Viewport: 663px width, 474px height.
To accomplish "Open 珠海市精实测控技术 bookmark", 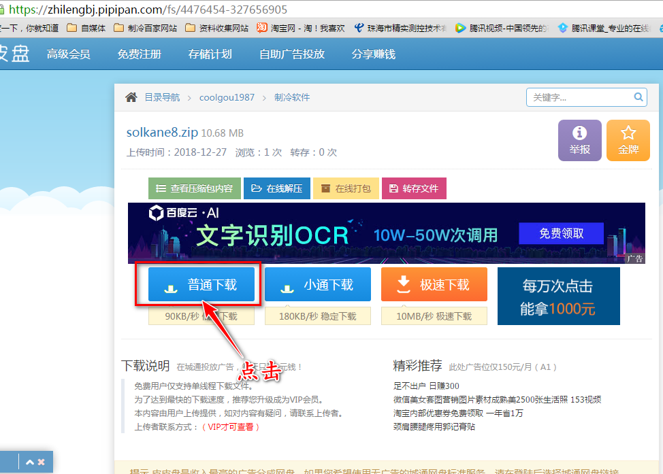I will (401, 28).
